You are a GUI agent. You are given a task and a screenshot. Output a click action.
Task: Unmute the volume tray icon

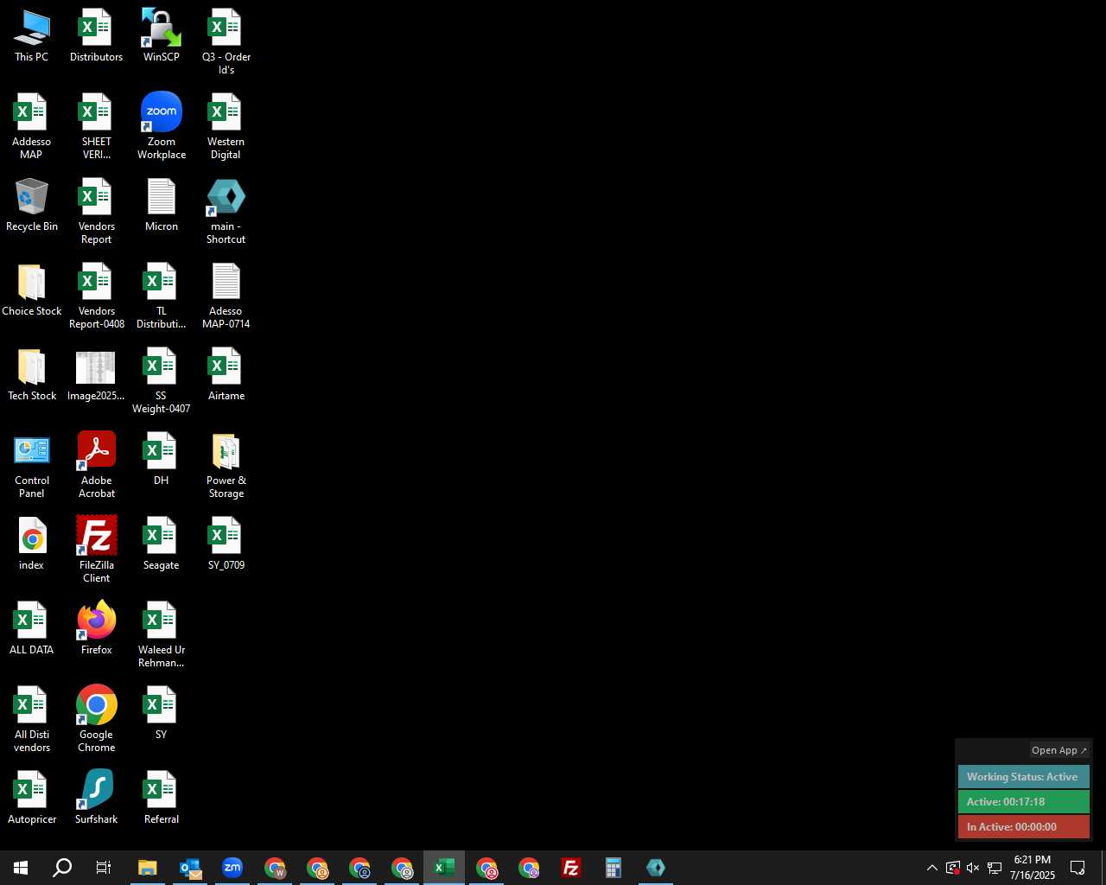tap(973, 868)
